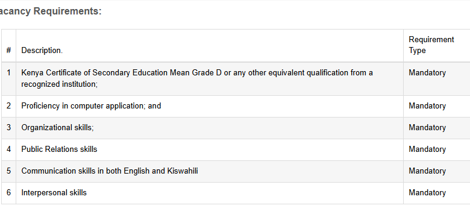Select Mandatory in the first requirement row
Viewport: 470px width, 220px height.
point(427,73)
